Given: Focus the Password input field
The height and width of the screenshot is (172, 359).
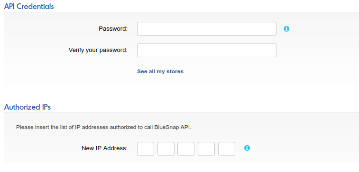Looking at the screenshot, I should [x=207, y=29].
